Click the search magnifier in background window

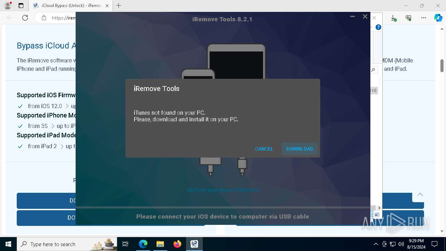[373, 70]
